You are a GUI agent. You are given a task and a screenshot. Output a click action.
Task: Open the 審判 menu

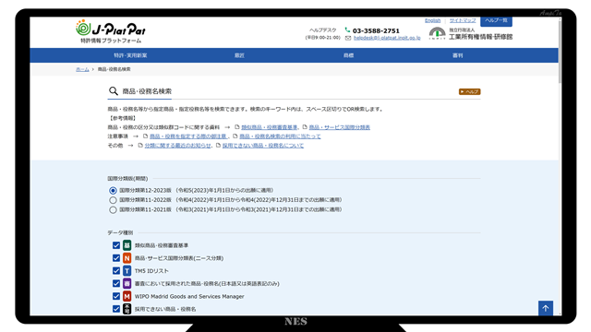coord(458,55)
